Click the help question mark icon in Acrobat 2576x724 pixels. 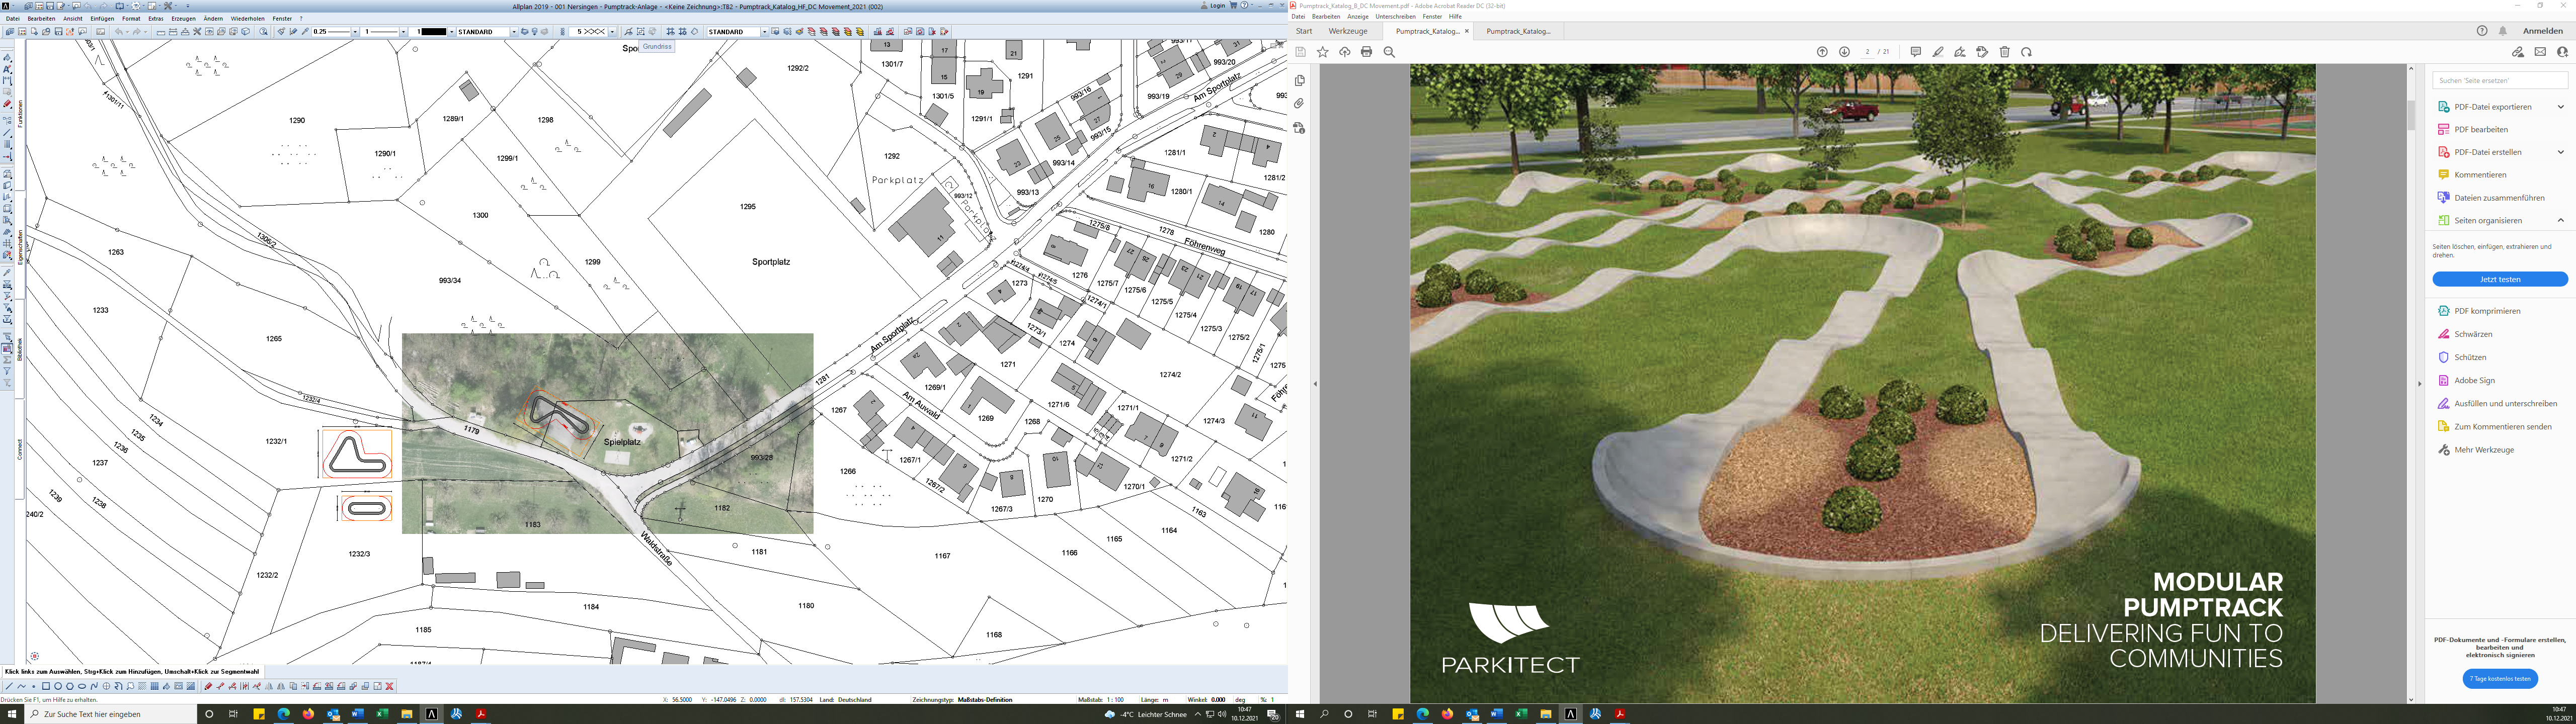tap(2482, 31)
